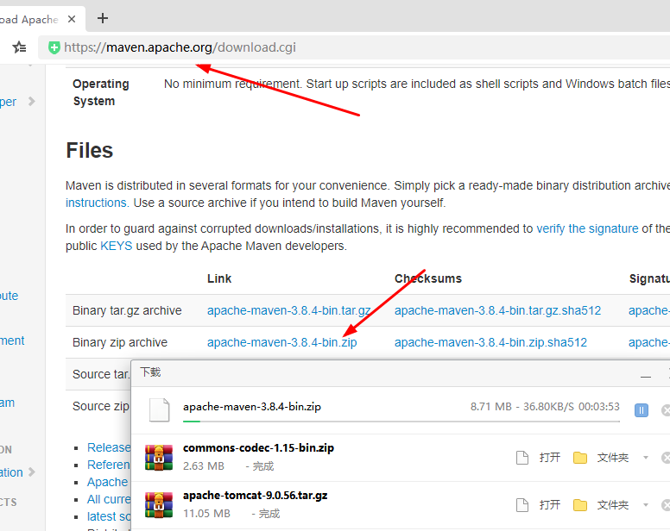Close the Download Apache browser tab

tap(72, 19)
